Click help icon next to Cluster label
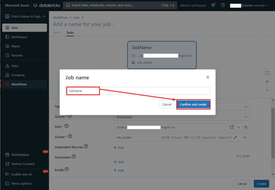The image size is (275, 190). pyautogui.click(x=70, y=136)
